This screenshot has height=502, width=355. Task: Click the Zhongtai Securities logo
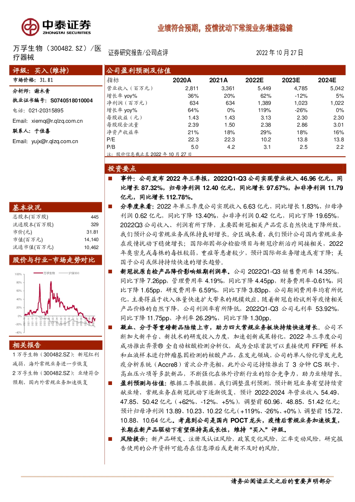tap(56, 27)
